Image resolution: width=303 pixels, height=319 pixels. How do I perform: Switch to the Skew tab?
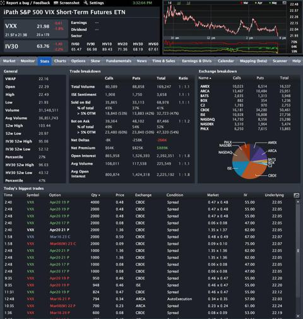pos(95,61)
